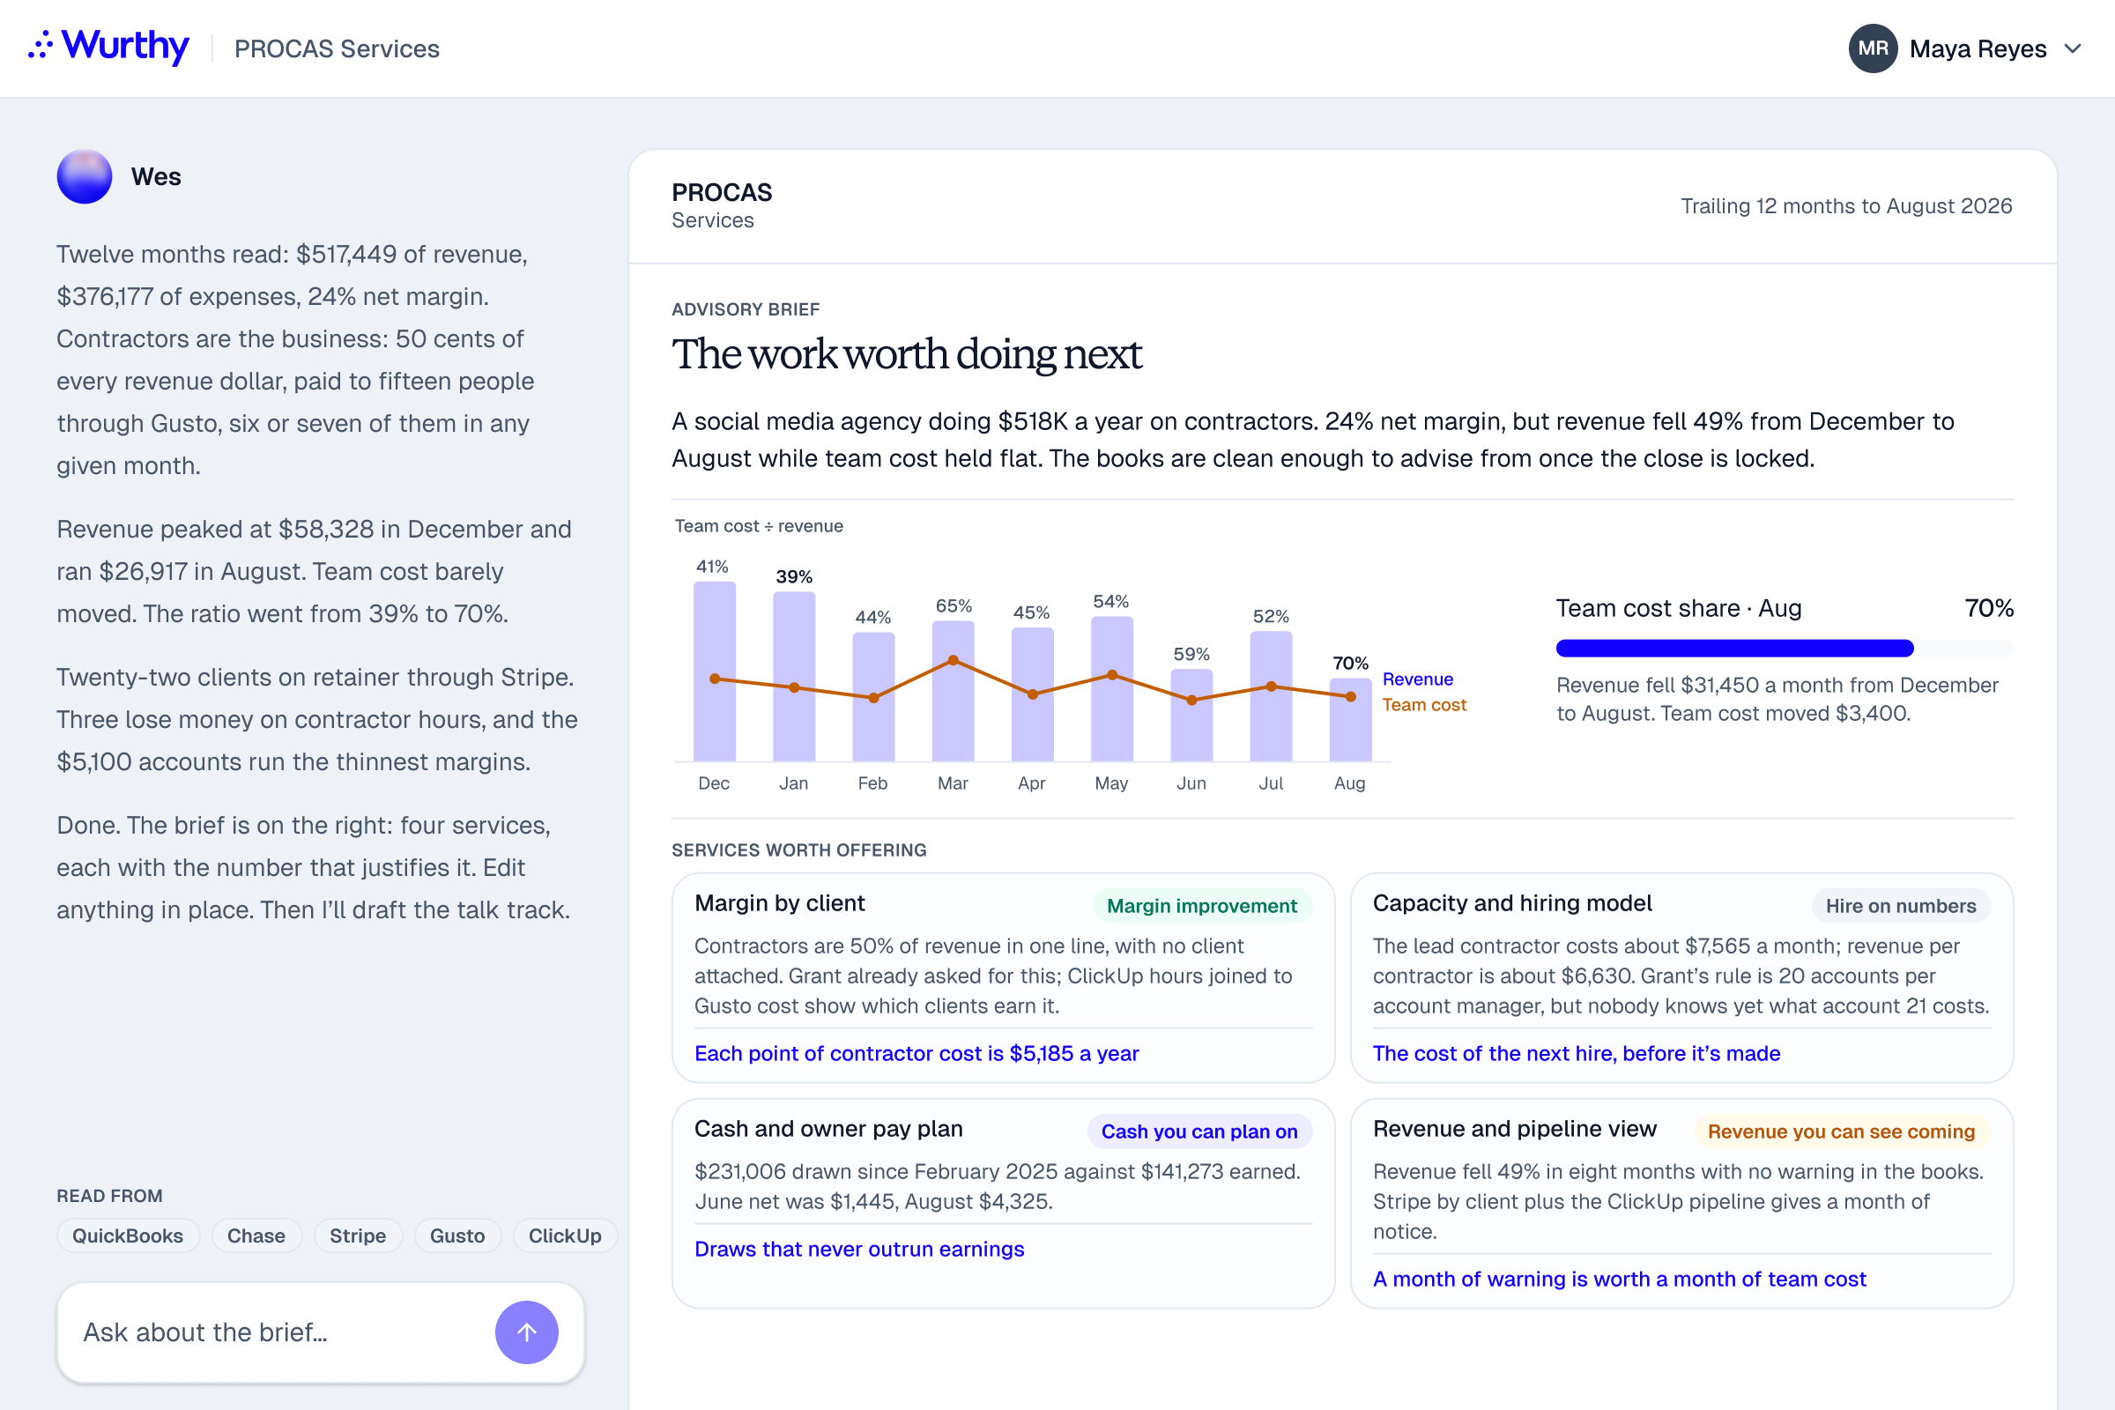Image resolution: width=2115 pixels, height=1410 pixels.
Task: Click The work worth doing next heading
Action: [x=907, y=354]
